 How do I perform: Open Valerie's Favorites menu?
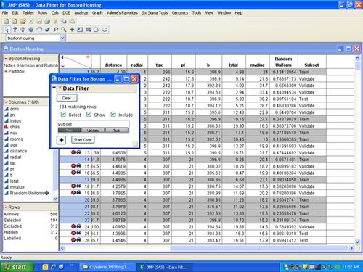pos(122,12)
